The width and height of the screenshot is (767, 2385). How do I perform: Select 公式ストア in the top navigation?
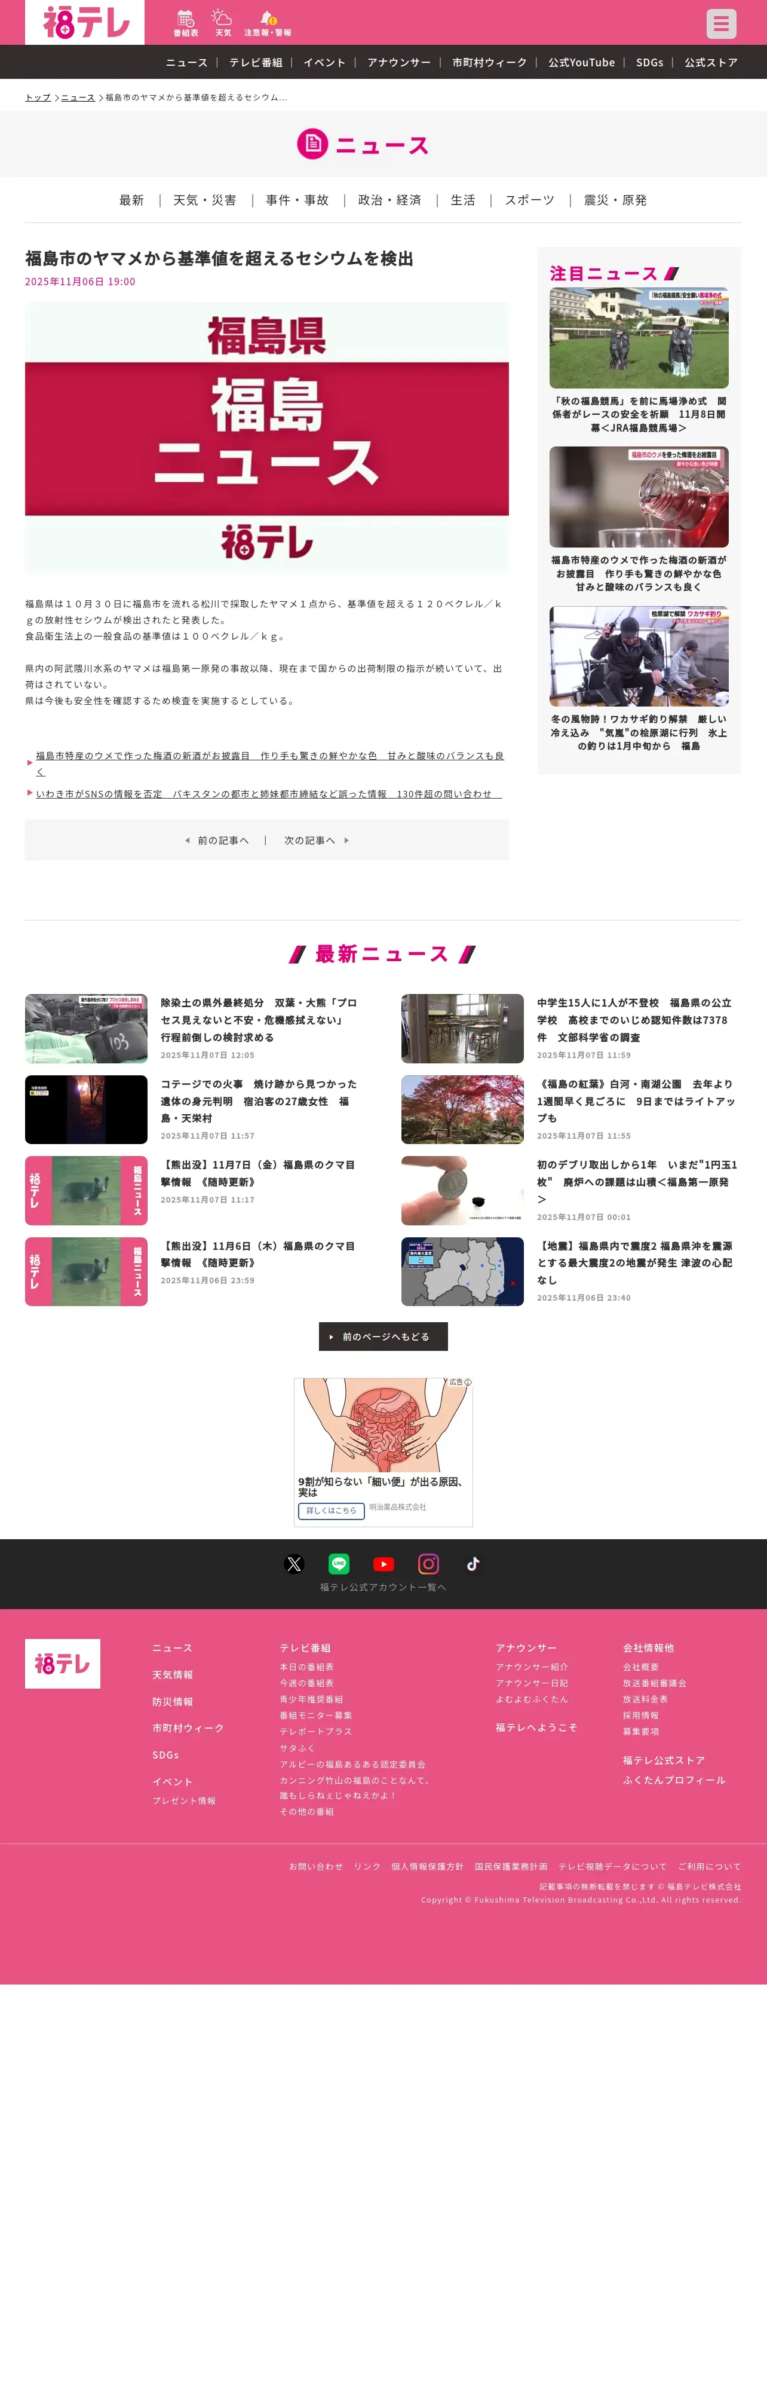pos(711,62)
